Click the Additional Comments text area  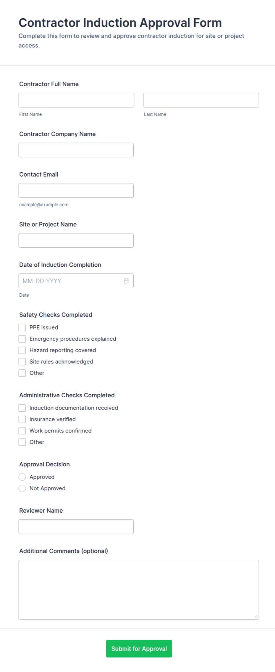coord(139,590)
